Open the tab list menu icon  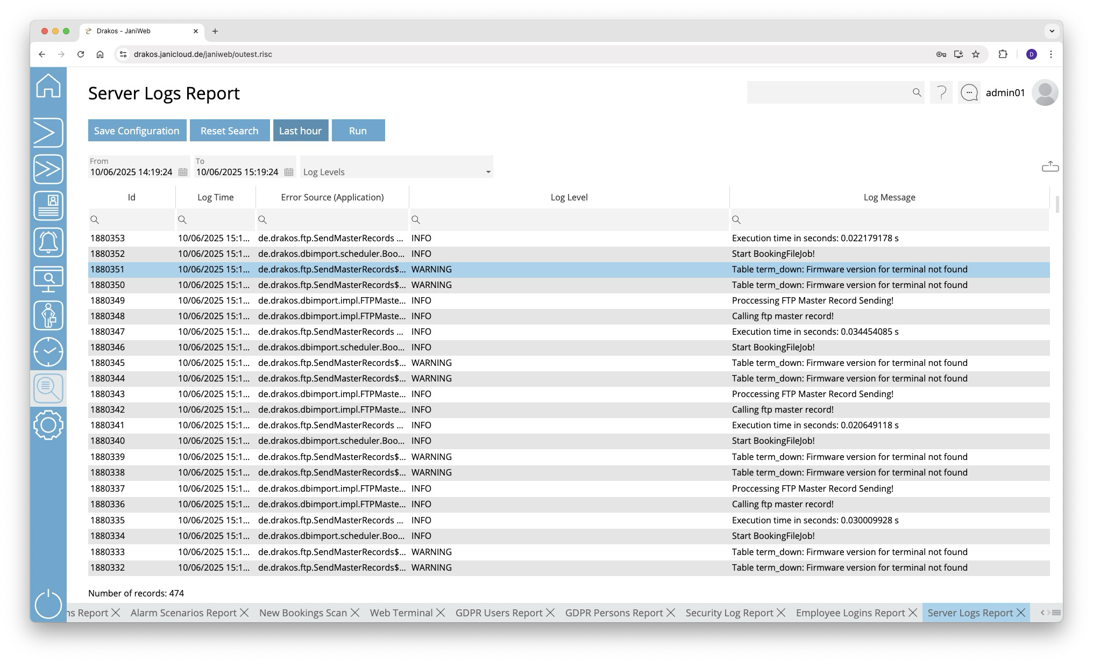pyautogui.click(x=1056, y=613)
